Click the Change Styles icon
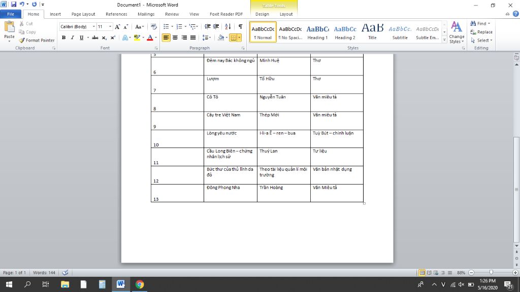The image size is (520, 292). click(x=457, y=32)
